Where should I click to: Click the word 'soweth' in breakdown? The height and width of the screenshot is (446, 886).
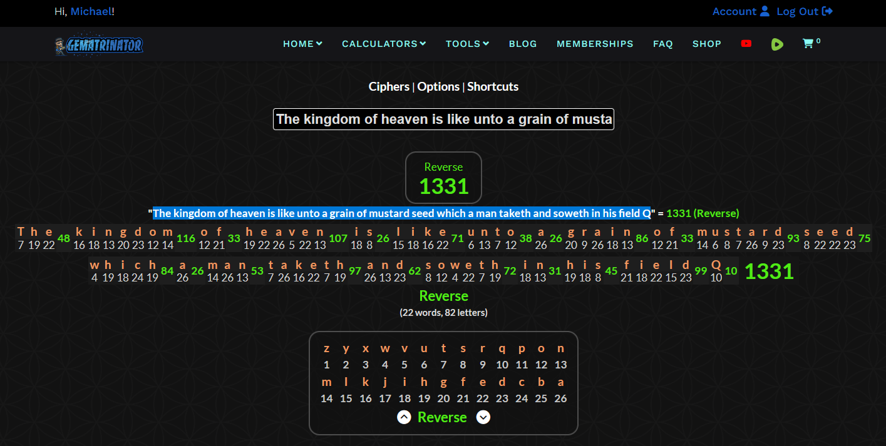[x=462, y=265]
